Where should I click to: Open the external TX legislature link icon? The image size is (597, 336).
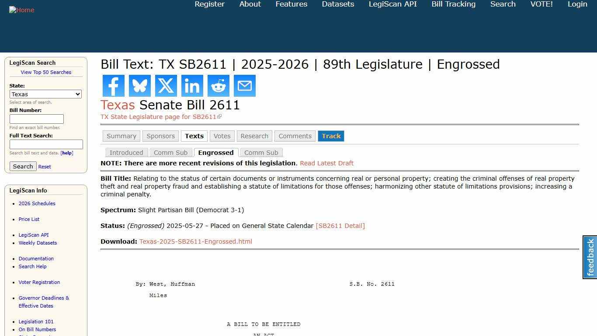point(220,116)
